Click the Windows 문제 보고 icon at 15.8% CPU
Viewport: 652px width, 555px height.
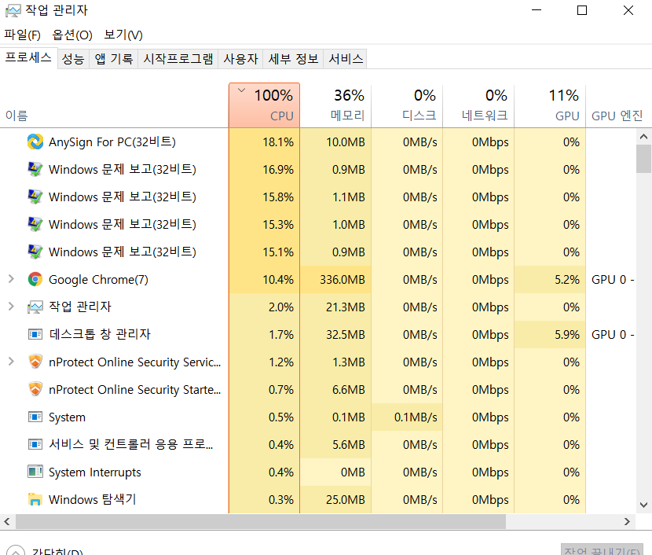[35, 197]
